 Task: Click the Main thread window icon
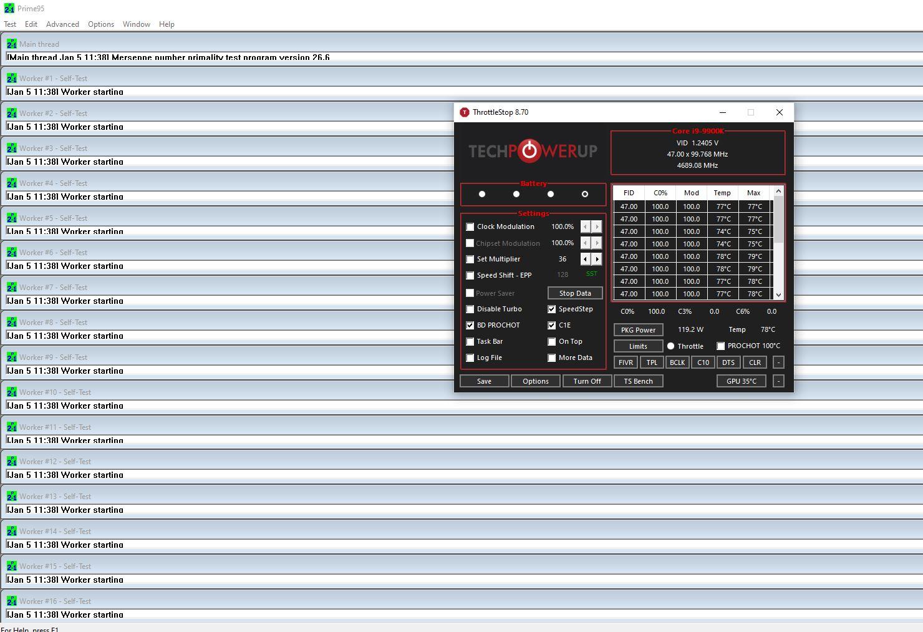pos(12,44)
